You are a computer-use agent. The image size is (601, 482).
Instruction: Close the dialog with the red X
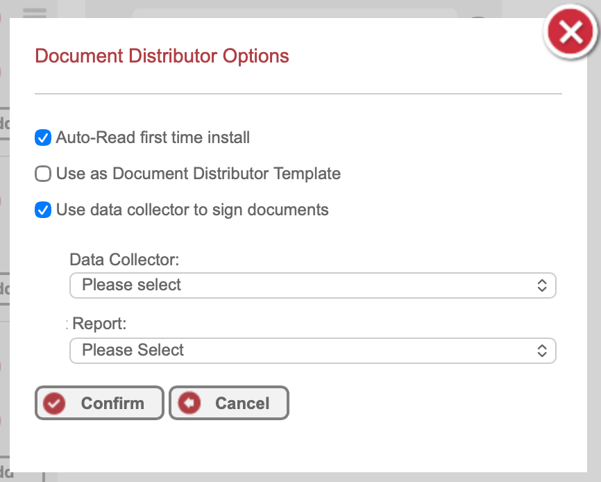(570, 33)
